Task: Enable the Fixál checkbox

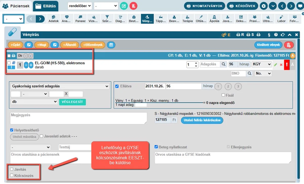Action: click(223, 95)
